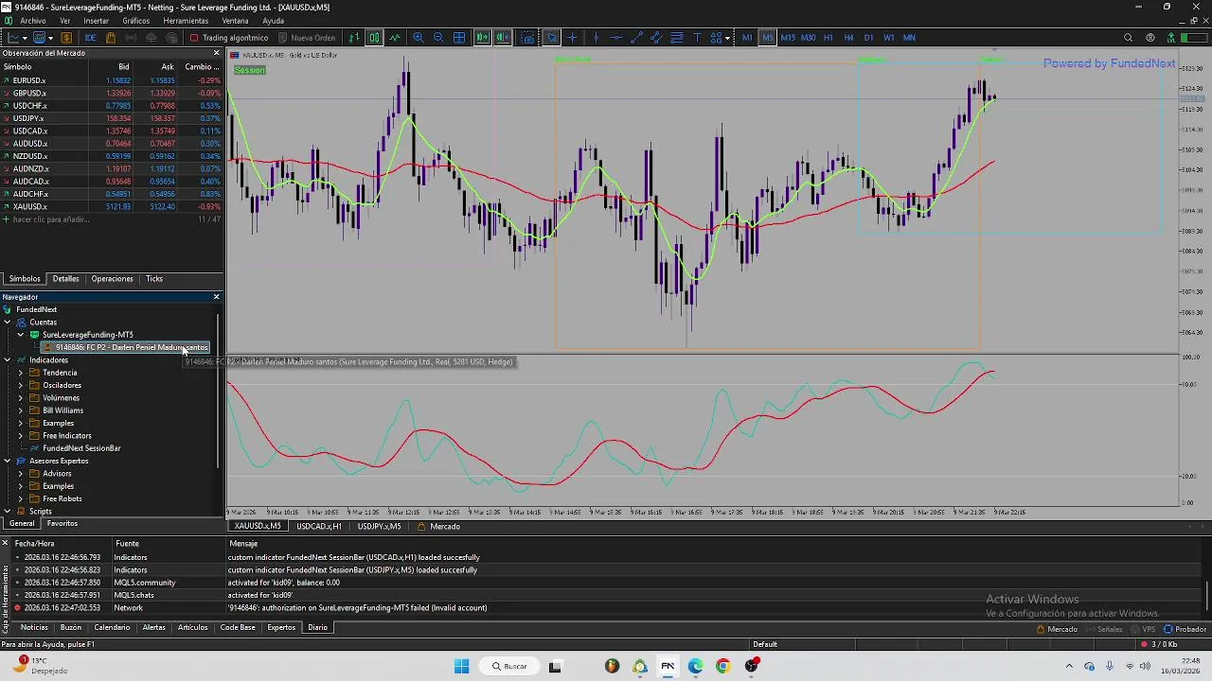Zoom out of the chart
This screenshot has width=1212, height=681.
pos(438,38)
